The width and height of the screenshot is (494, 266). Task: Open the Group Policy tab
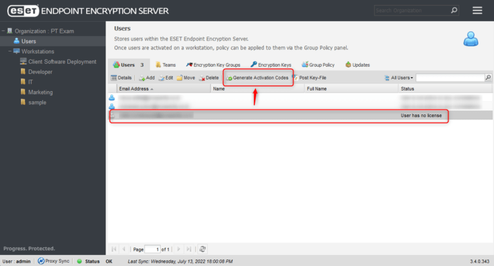[x=318, y=65]
